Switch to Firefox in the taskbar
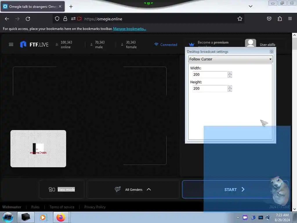Viewport: 297px width, 223px height. coord(61,217)
